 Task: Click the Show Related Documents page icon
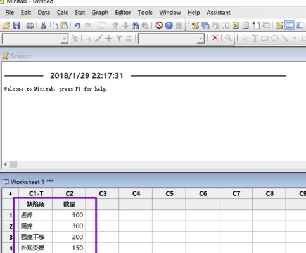pyautogui.click(x=256, y=25)
